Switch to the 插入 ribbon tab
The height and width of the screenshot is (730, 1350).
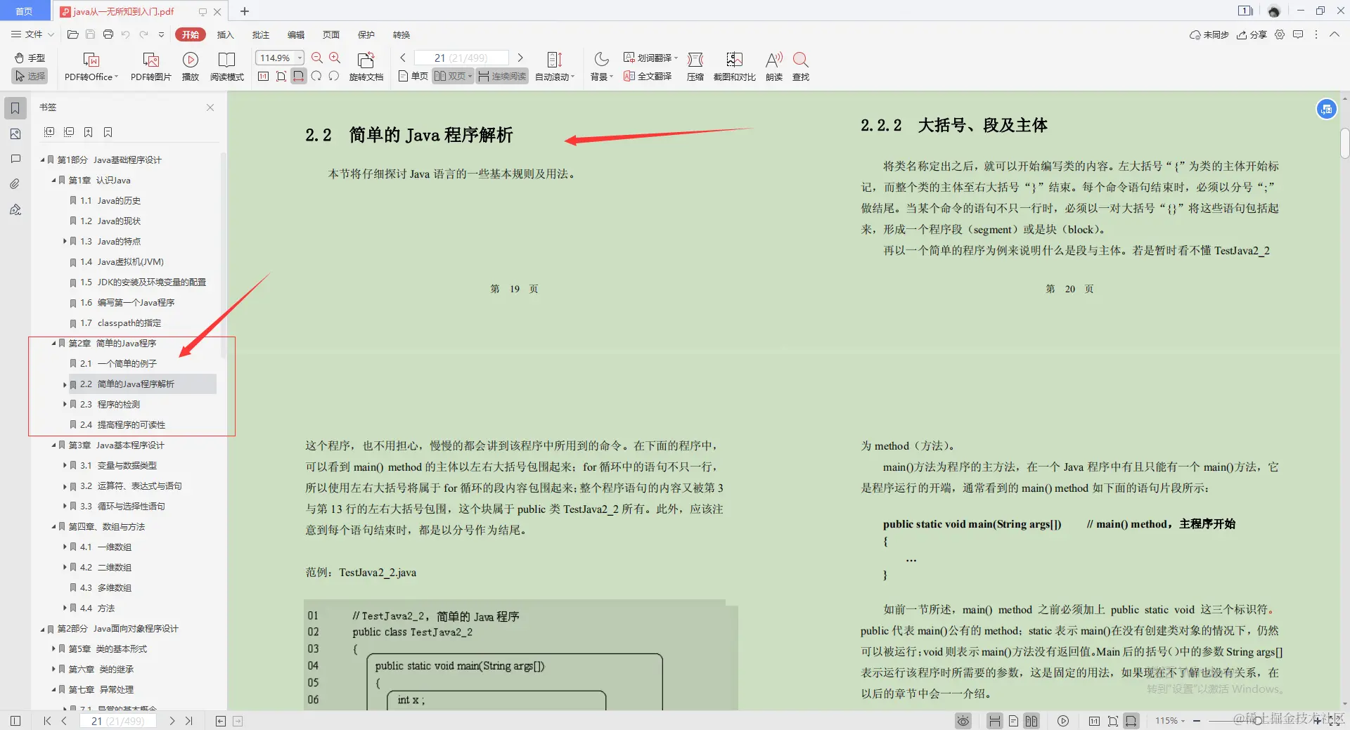[x=225, y=34]
